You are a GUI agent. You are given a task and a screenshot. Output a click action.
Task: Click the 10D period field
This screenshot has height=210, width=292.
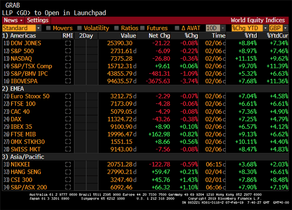[x=213, y=28]
